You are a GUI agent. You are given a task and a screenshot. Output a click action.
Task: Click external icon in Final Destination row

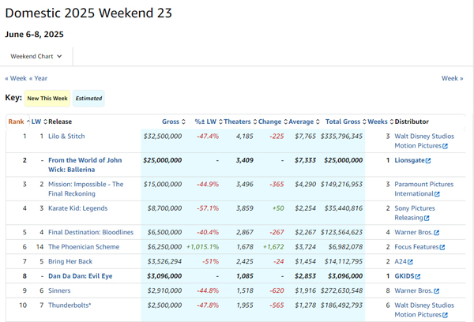[437, 233]
